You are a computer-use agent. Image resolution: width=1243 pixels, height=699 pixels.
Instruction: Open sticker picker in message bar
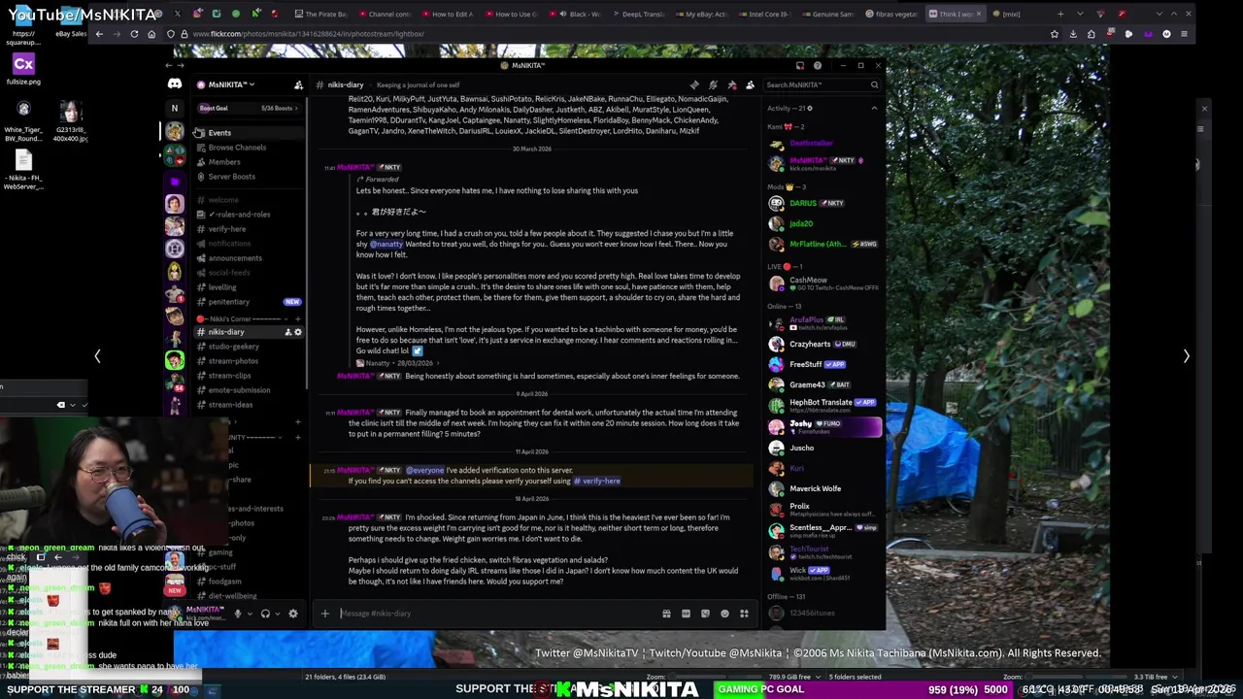click(x=705, y=614)
